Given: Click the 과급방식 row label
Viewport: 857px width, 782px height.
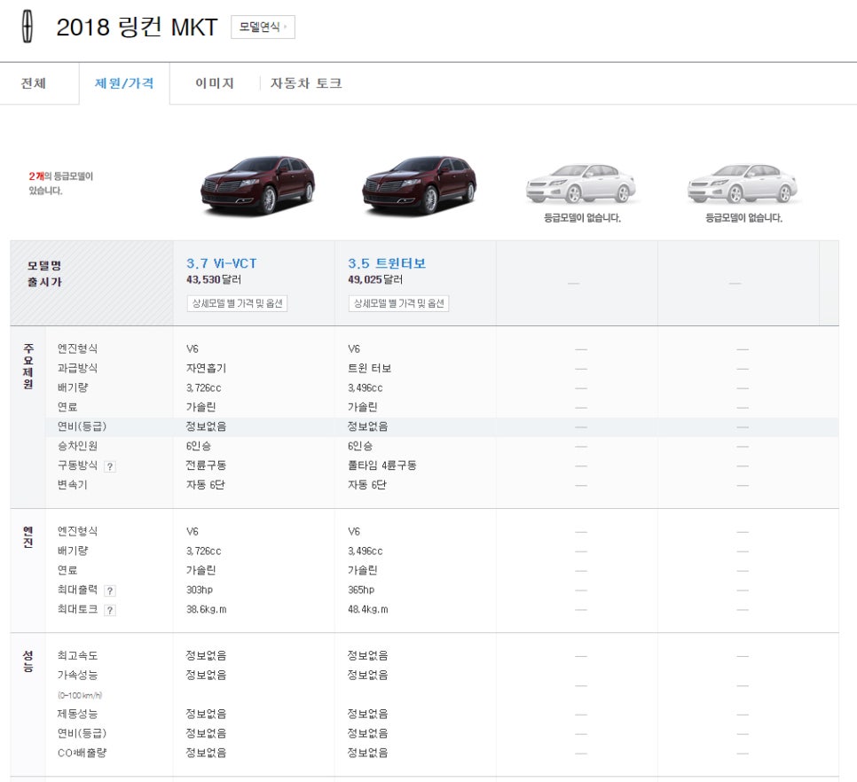Looking at the screenshot, I should coord(77,368).
